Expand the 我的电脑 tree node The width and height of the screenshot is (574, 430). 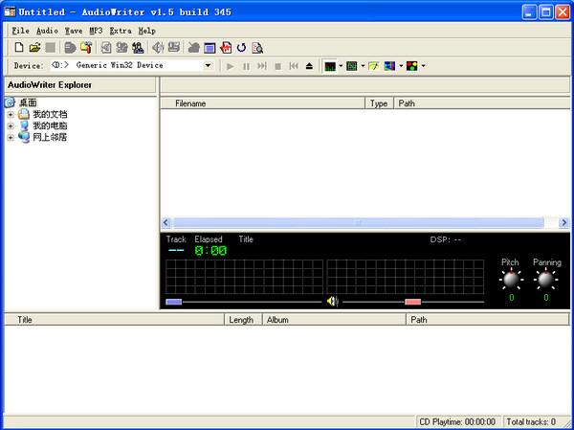[11, 126]
